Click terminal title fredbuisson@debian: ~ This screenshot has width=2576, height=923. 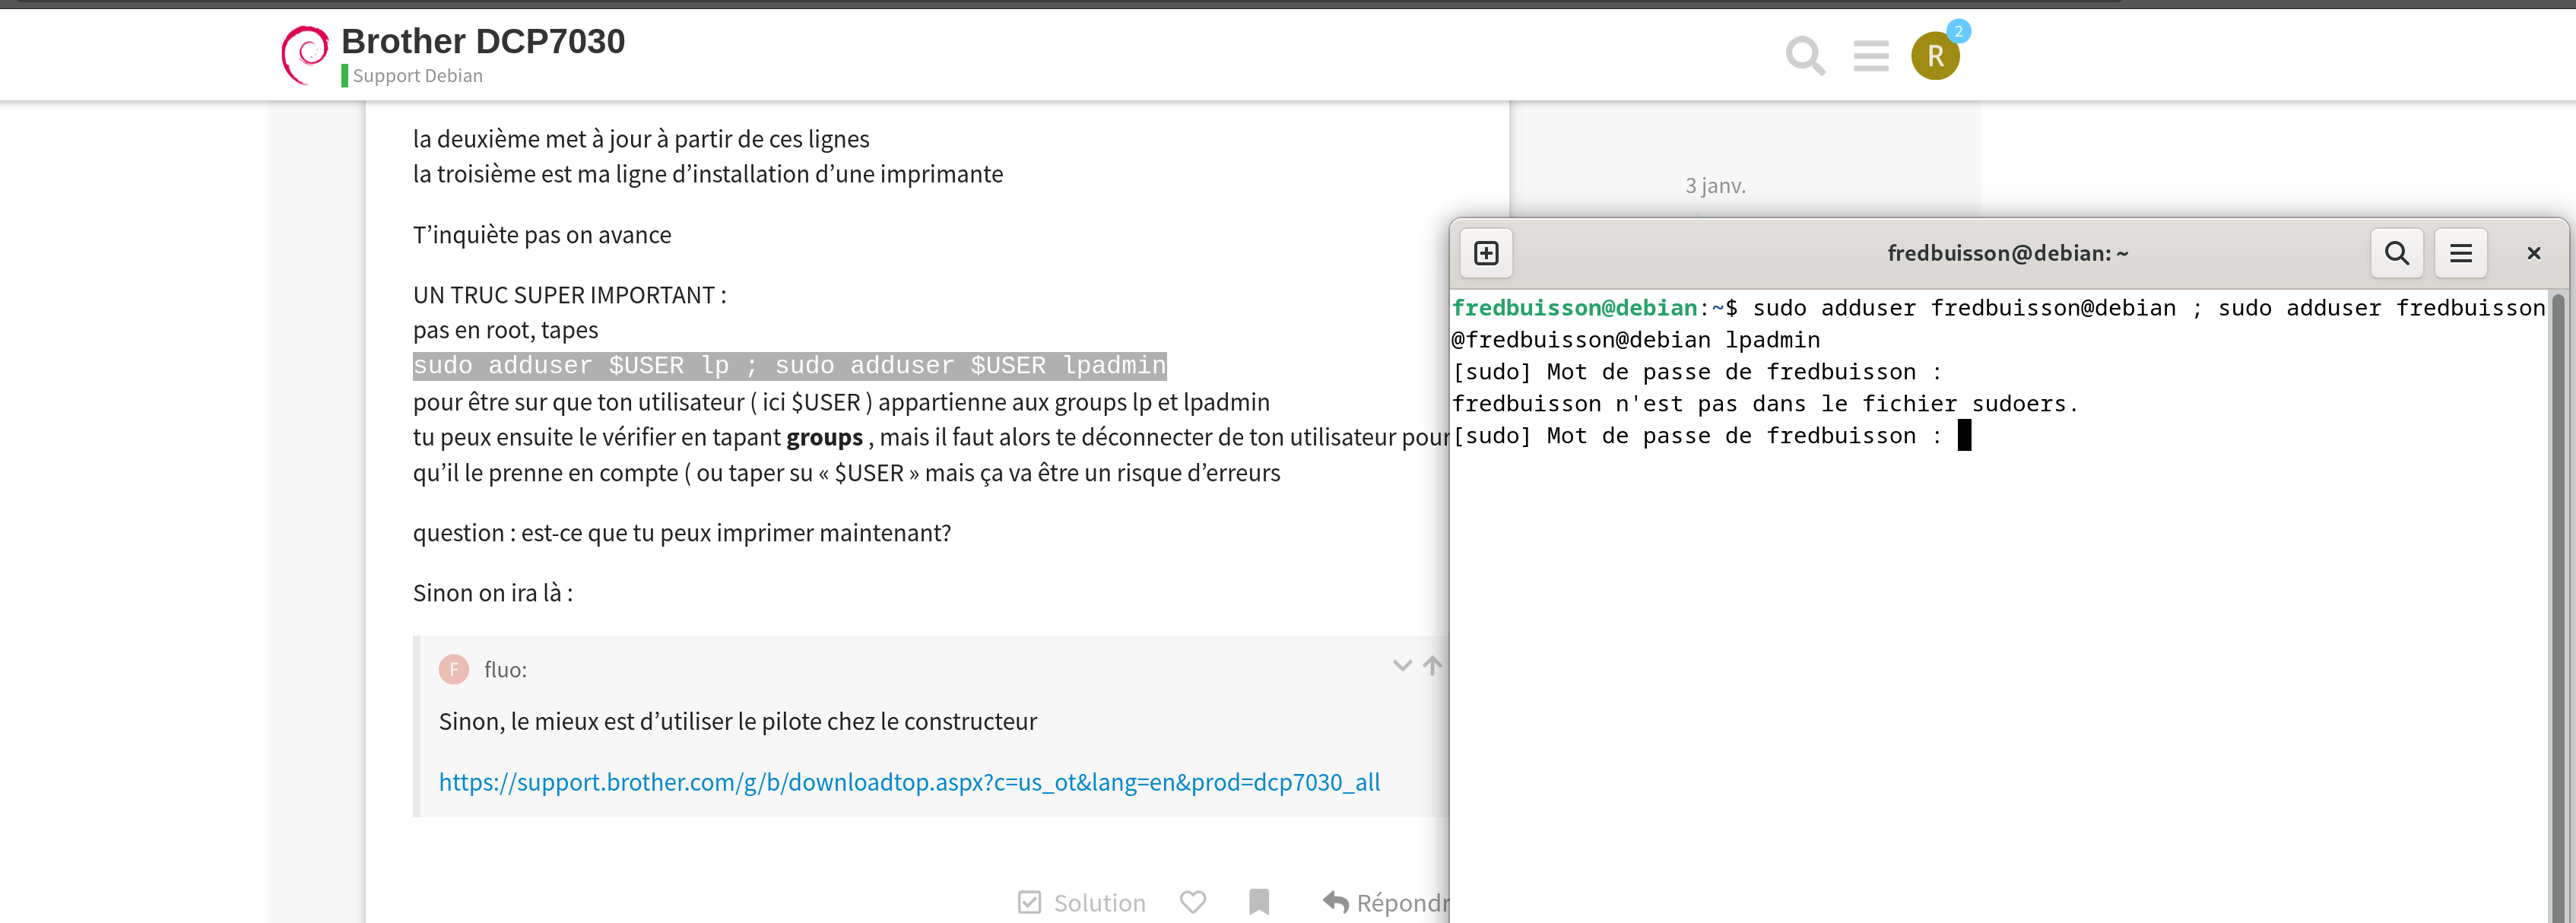pos(2007,253)
